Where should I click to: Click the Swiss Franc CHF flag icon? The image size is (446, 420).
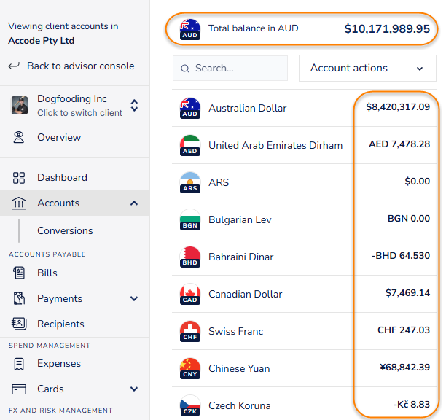coord(189,331)
